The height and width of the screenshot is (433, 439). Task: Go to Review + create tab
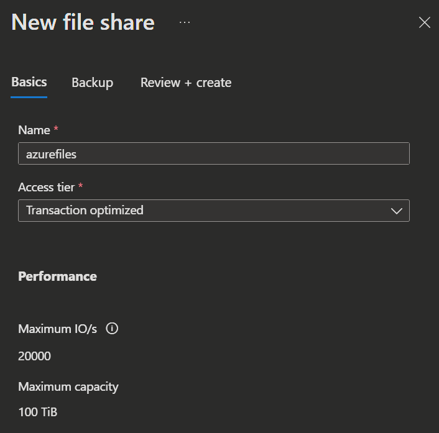click(186, 83)
